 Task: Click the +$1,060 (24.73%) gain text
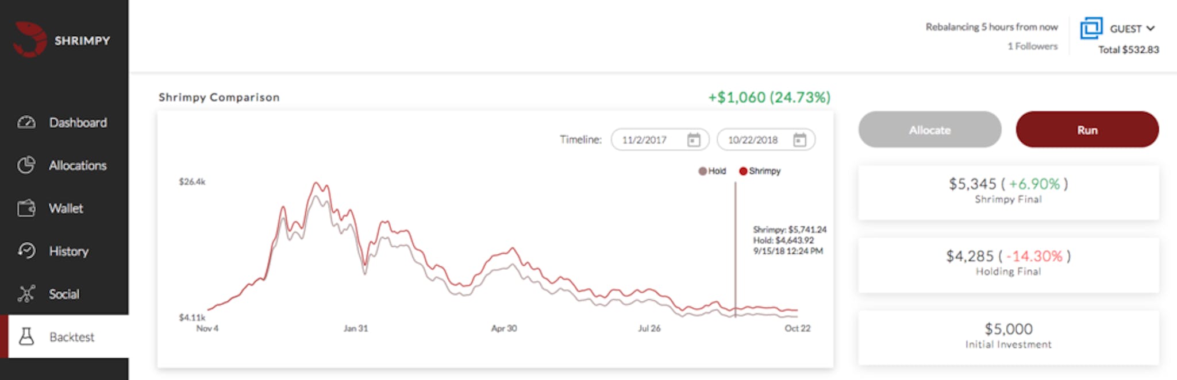770,98
